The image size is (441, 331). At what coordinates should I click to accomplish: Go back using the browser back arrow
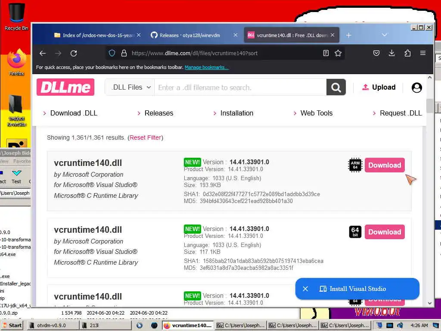click(x=43, y=53)
